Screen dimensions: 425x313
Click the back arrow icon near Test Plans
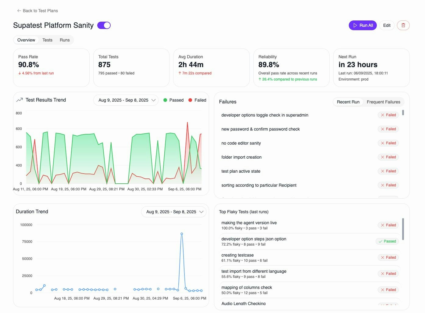click(19, 11)
